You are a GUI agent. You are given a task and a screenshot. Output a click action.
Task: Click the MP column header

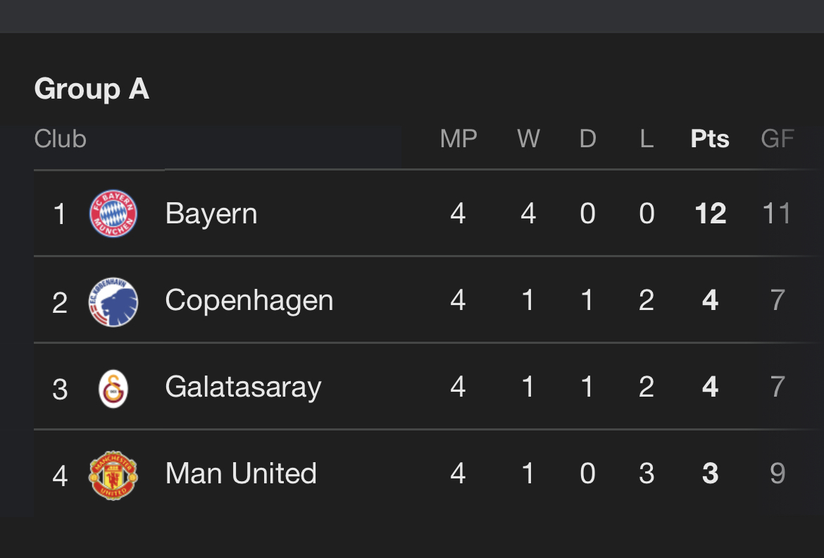click(x=458, y=139)
